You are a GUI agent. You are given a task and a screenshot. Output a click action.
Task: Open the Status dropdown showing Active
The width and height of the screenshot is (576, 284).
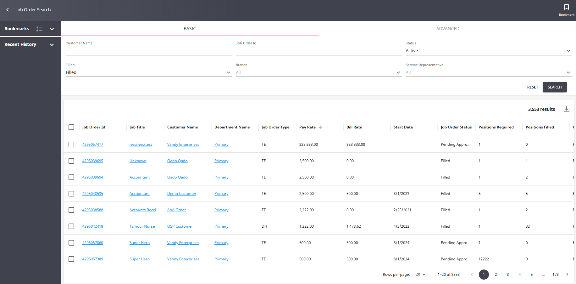pos(488,51)
